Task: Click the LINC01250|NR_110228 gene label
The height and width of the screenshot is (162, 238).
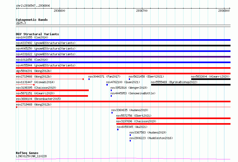Action: pos(31,156)
